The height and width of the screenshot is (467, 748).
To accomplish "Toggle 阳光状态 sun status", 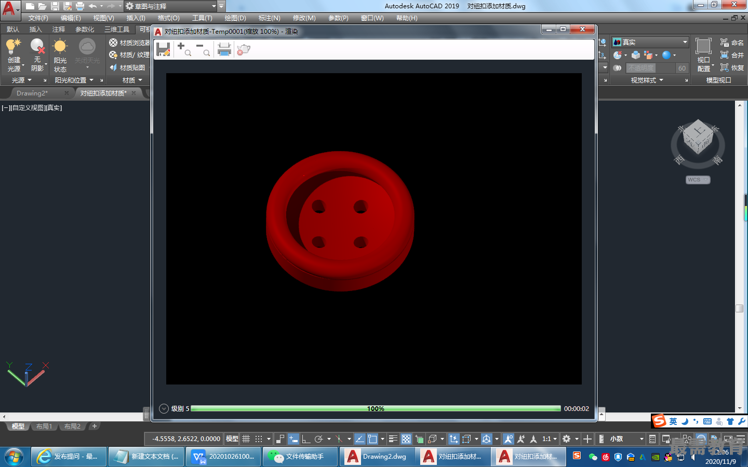I will tap(60, 55).
